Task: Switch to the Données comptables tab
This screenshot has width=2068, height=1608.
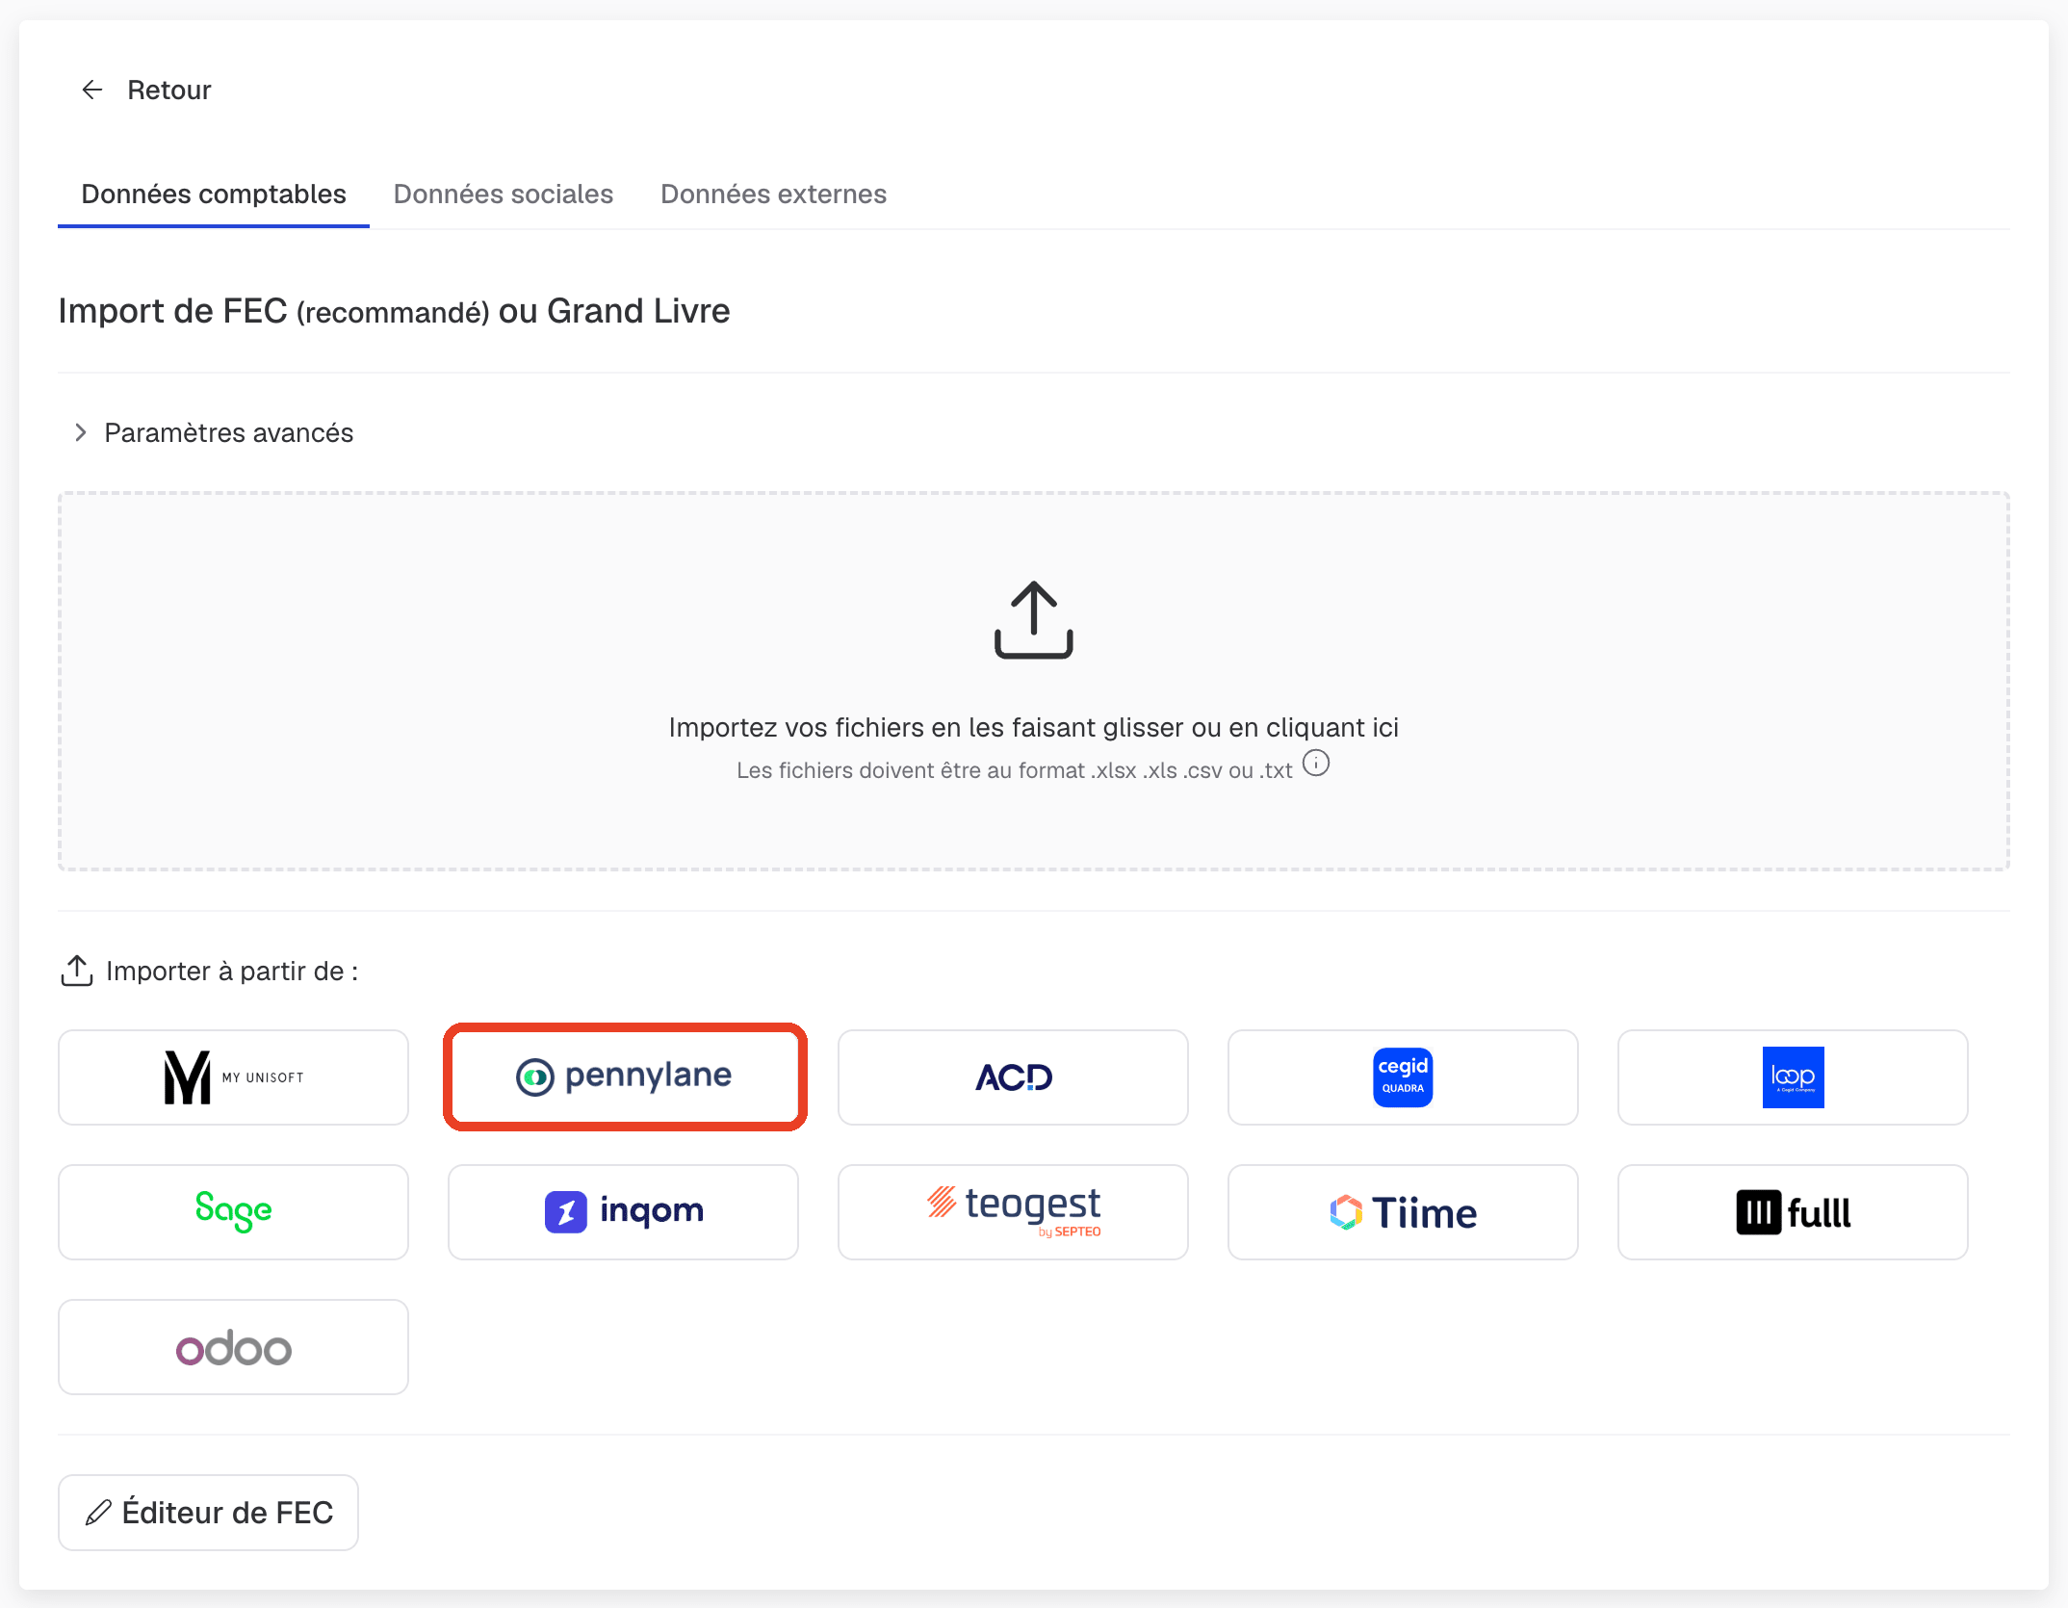Action: tap(214, 194)
